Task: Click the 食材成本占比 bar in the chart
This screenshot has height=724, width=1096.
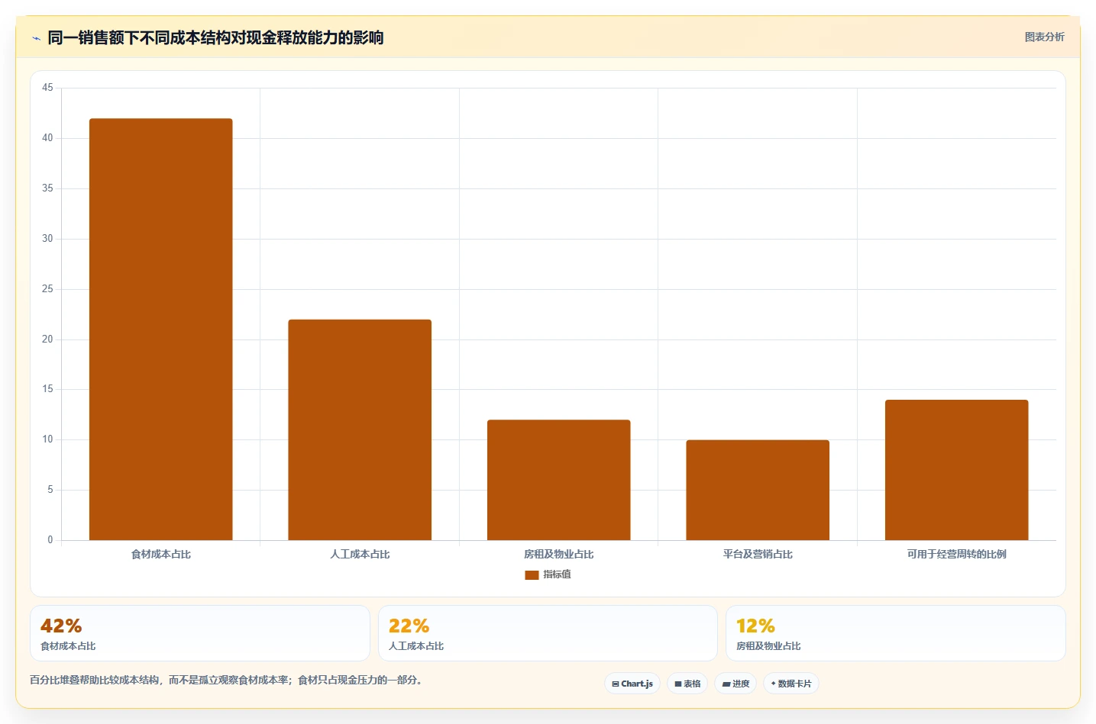Action: click(x=161, y=330)
